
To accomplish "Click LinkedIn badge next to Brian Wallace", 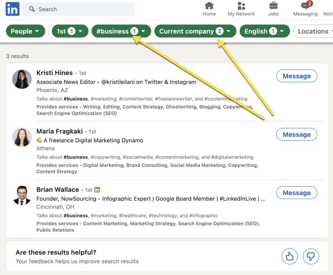I will click(97, 190).
